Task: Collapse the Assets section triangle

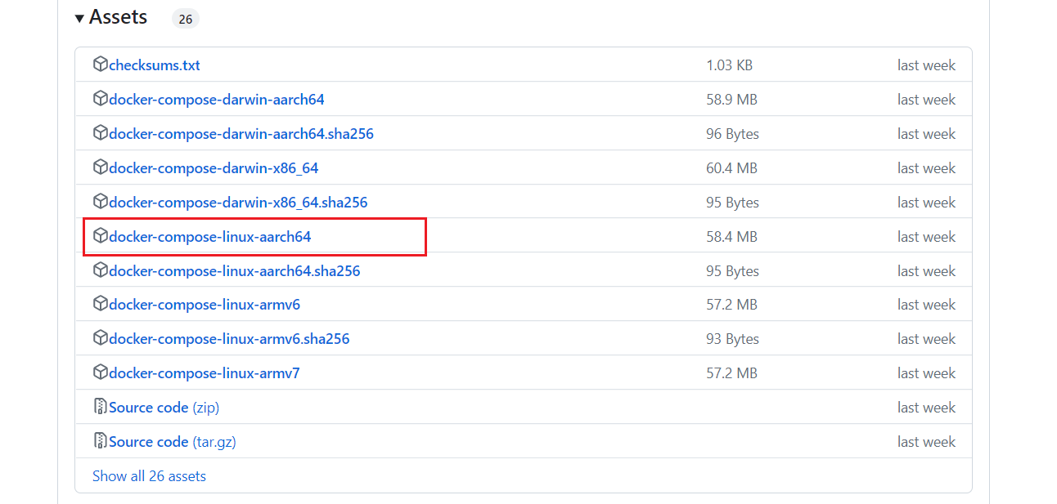Action: (79, 18)
